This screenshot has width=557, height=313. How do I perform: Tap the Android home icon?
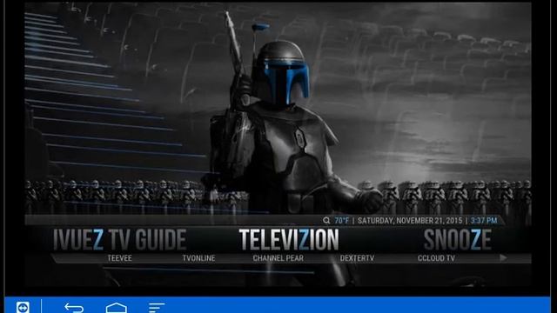116,308
